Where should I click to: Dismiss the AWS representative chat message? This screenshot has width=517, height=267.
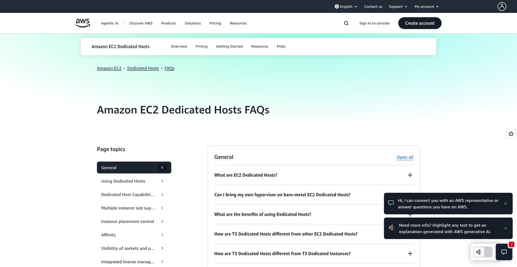pos(505,203)
